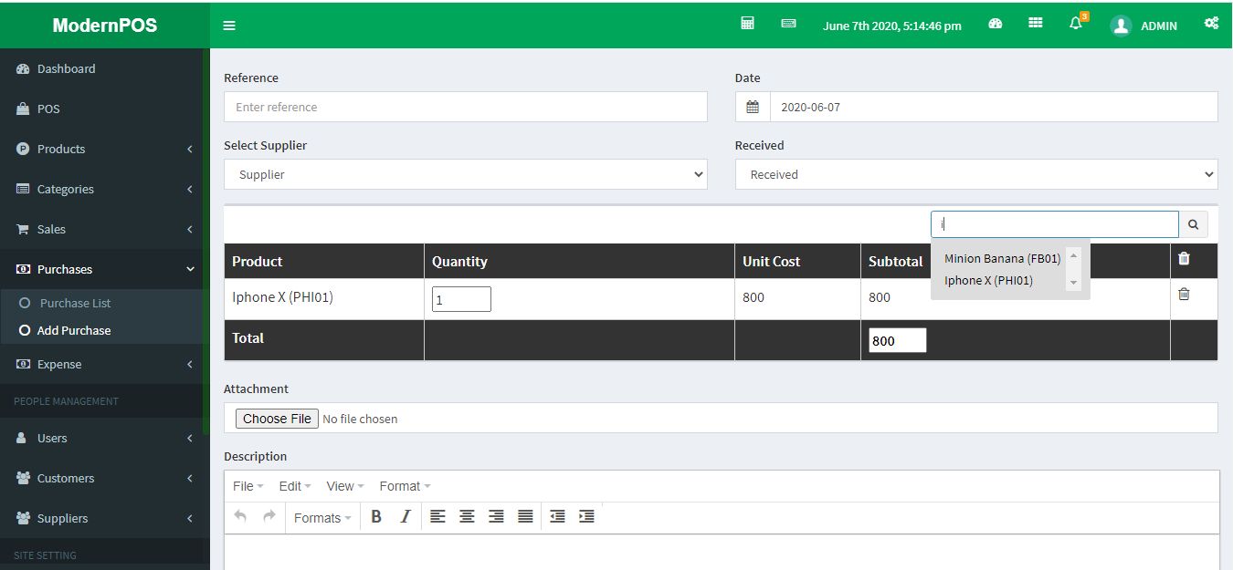The width and height of the screenshot is (1233, 570).
Task: Align text right in editor
Action: click(x=496, y=516)
